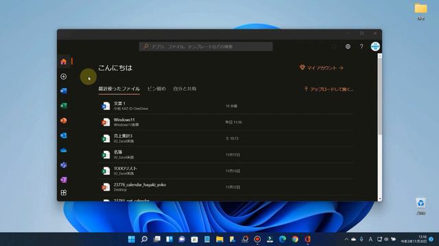Click the search box in Office app
439x246 pixels.
(206, 46)
